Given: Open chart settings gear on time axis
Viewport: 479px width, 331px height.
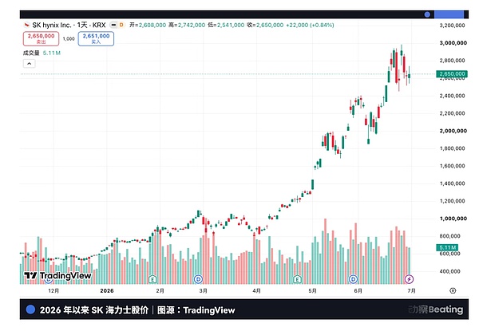Looking at the screenshot, I should click(453, 290).
